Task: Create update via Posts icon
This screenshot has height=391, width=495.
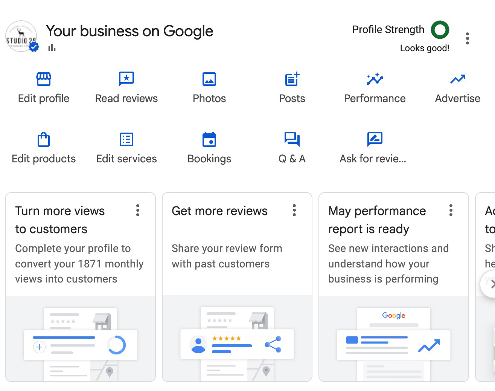Action: pyautogui.click(x=292, y=79)
